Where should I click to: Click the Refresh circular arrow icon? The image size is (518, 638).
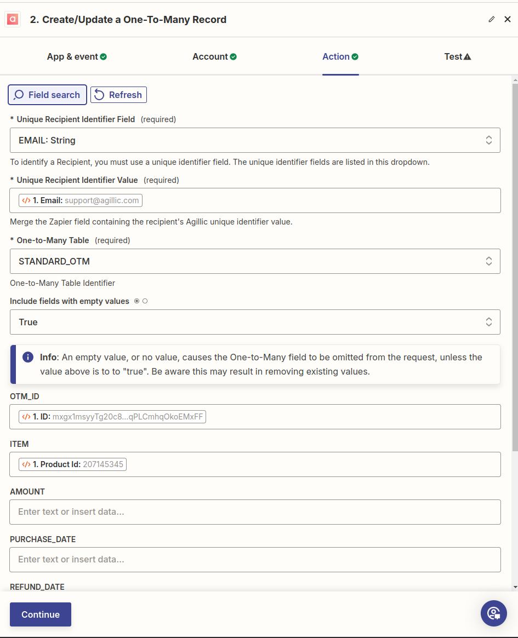[99, 95]
